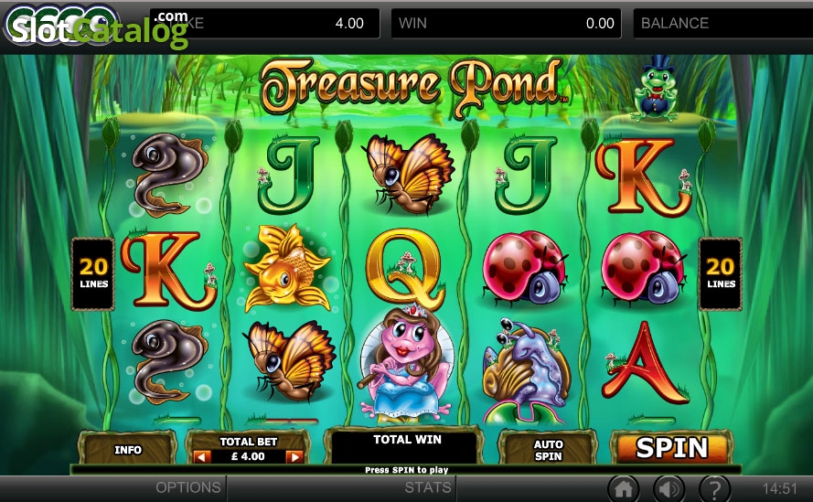Open help via the question mark icon
Viewport: 813px width, 502px height.
(x=714, y=488)
